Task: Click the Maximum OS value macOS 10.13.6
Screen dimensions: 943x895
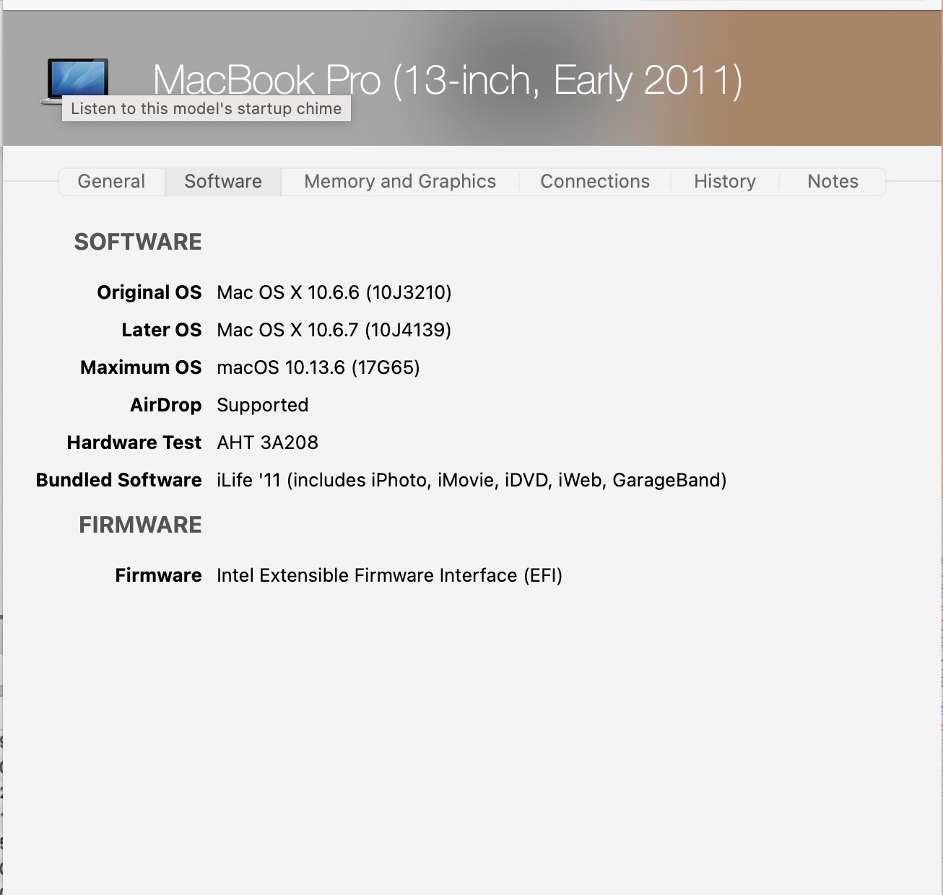Action: point(318,367)
